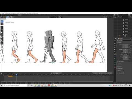
Task: Open the Global transform orientation dropdown
Action: coord(52,17)
